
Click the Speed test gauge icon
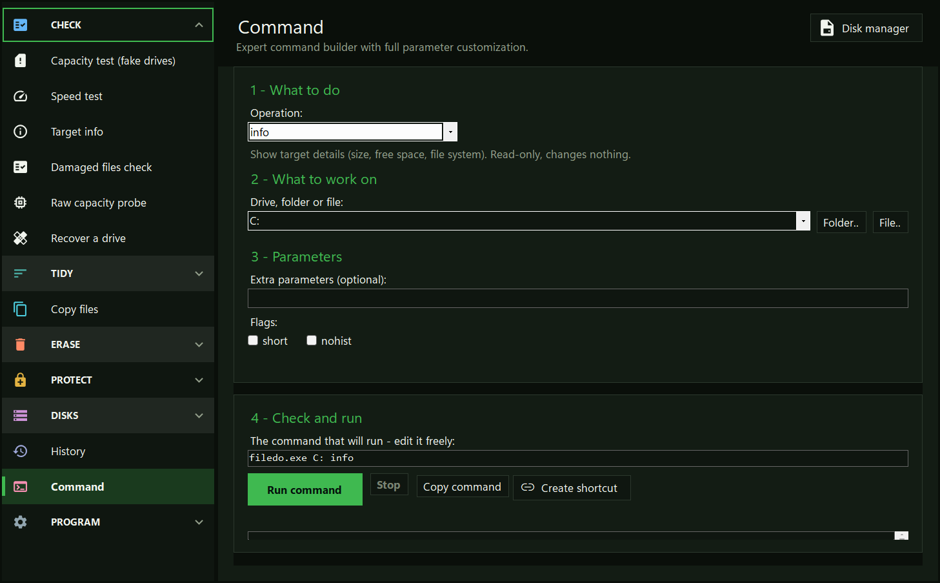[x=21, y=96]
